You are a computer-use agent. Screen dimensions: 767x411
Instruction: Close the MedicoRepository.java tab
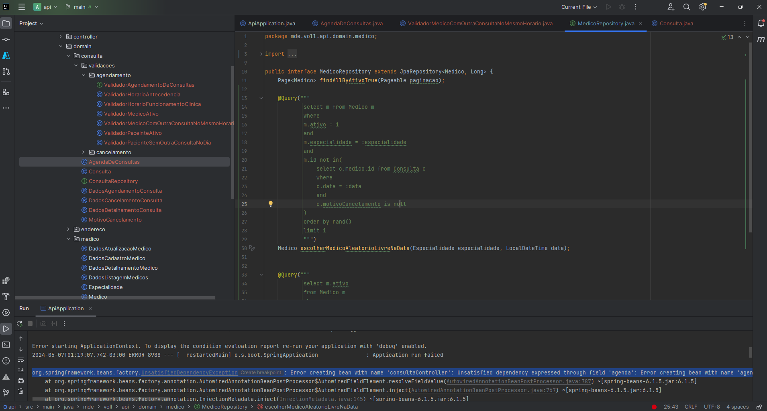point(641,23)
